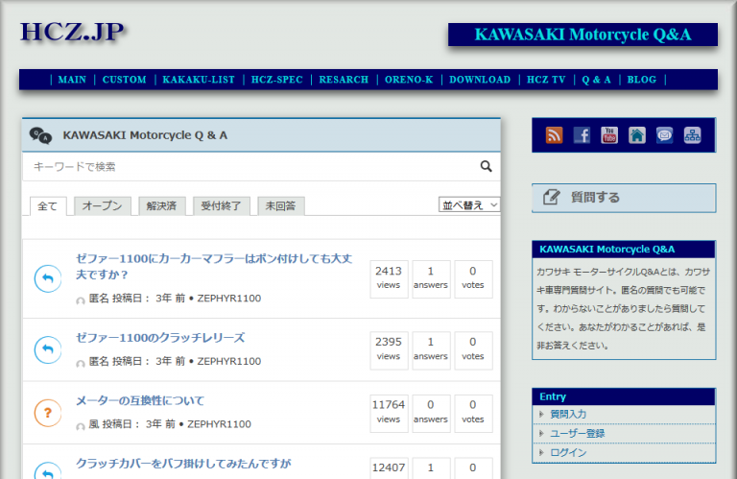Switch to the 解決済 tab
Image resolution: width=737 pixels, height=479 pixels.
[161, 205]
